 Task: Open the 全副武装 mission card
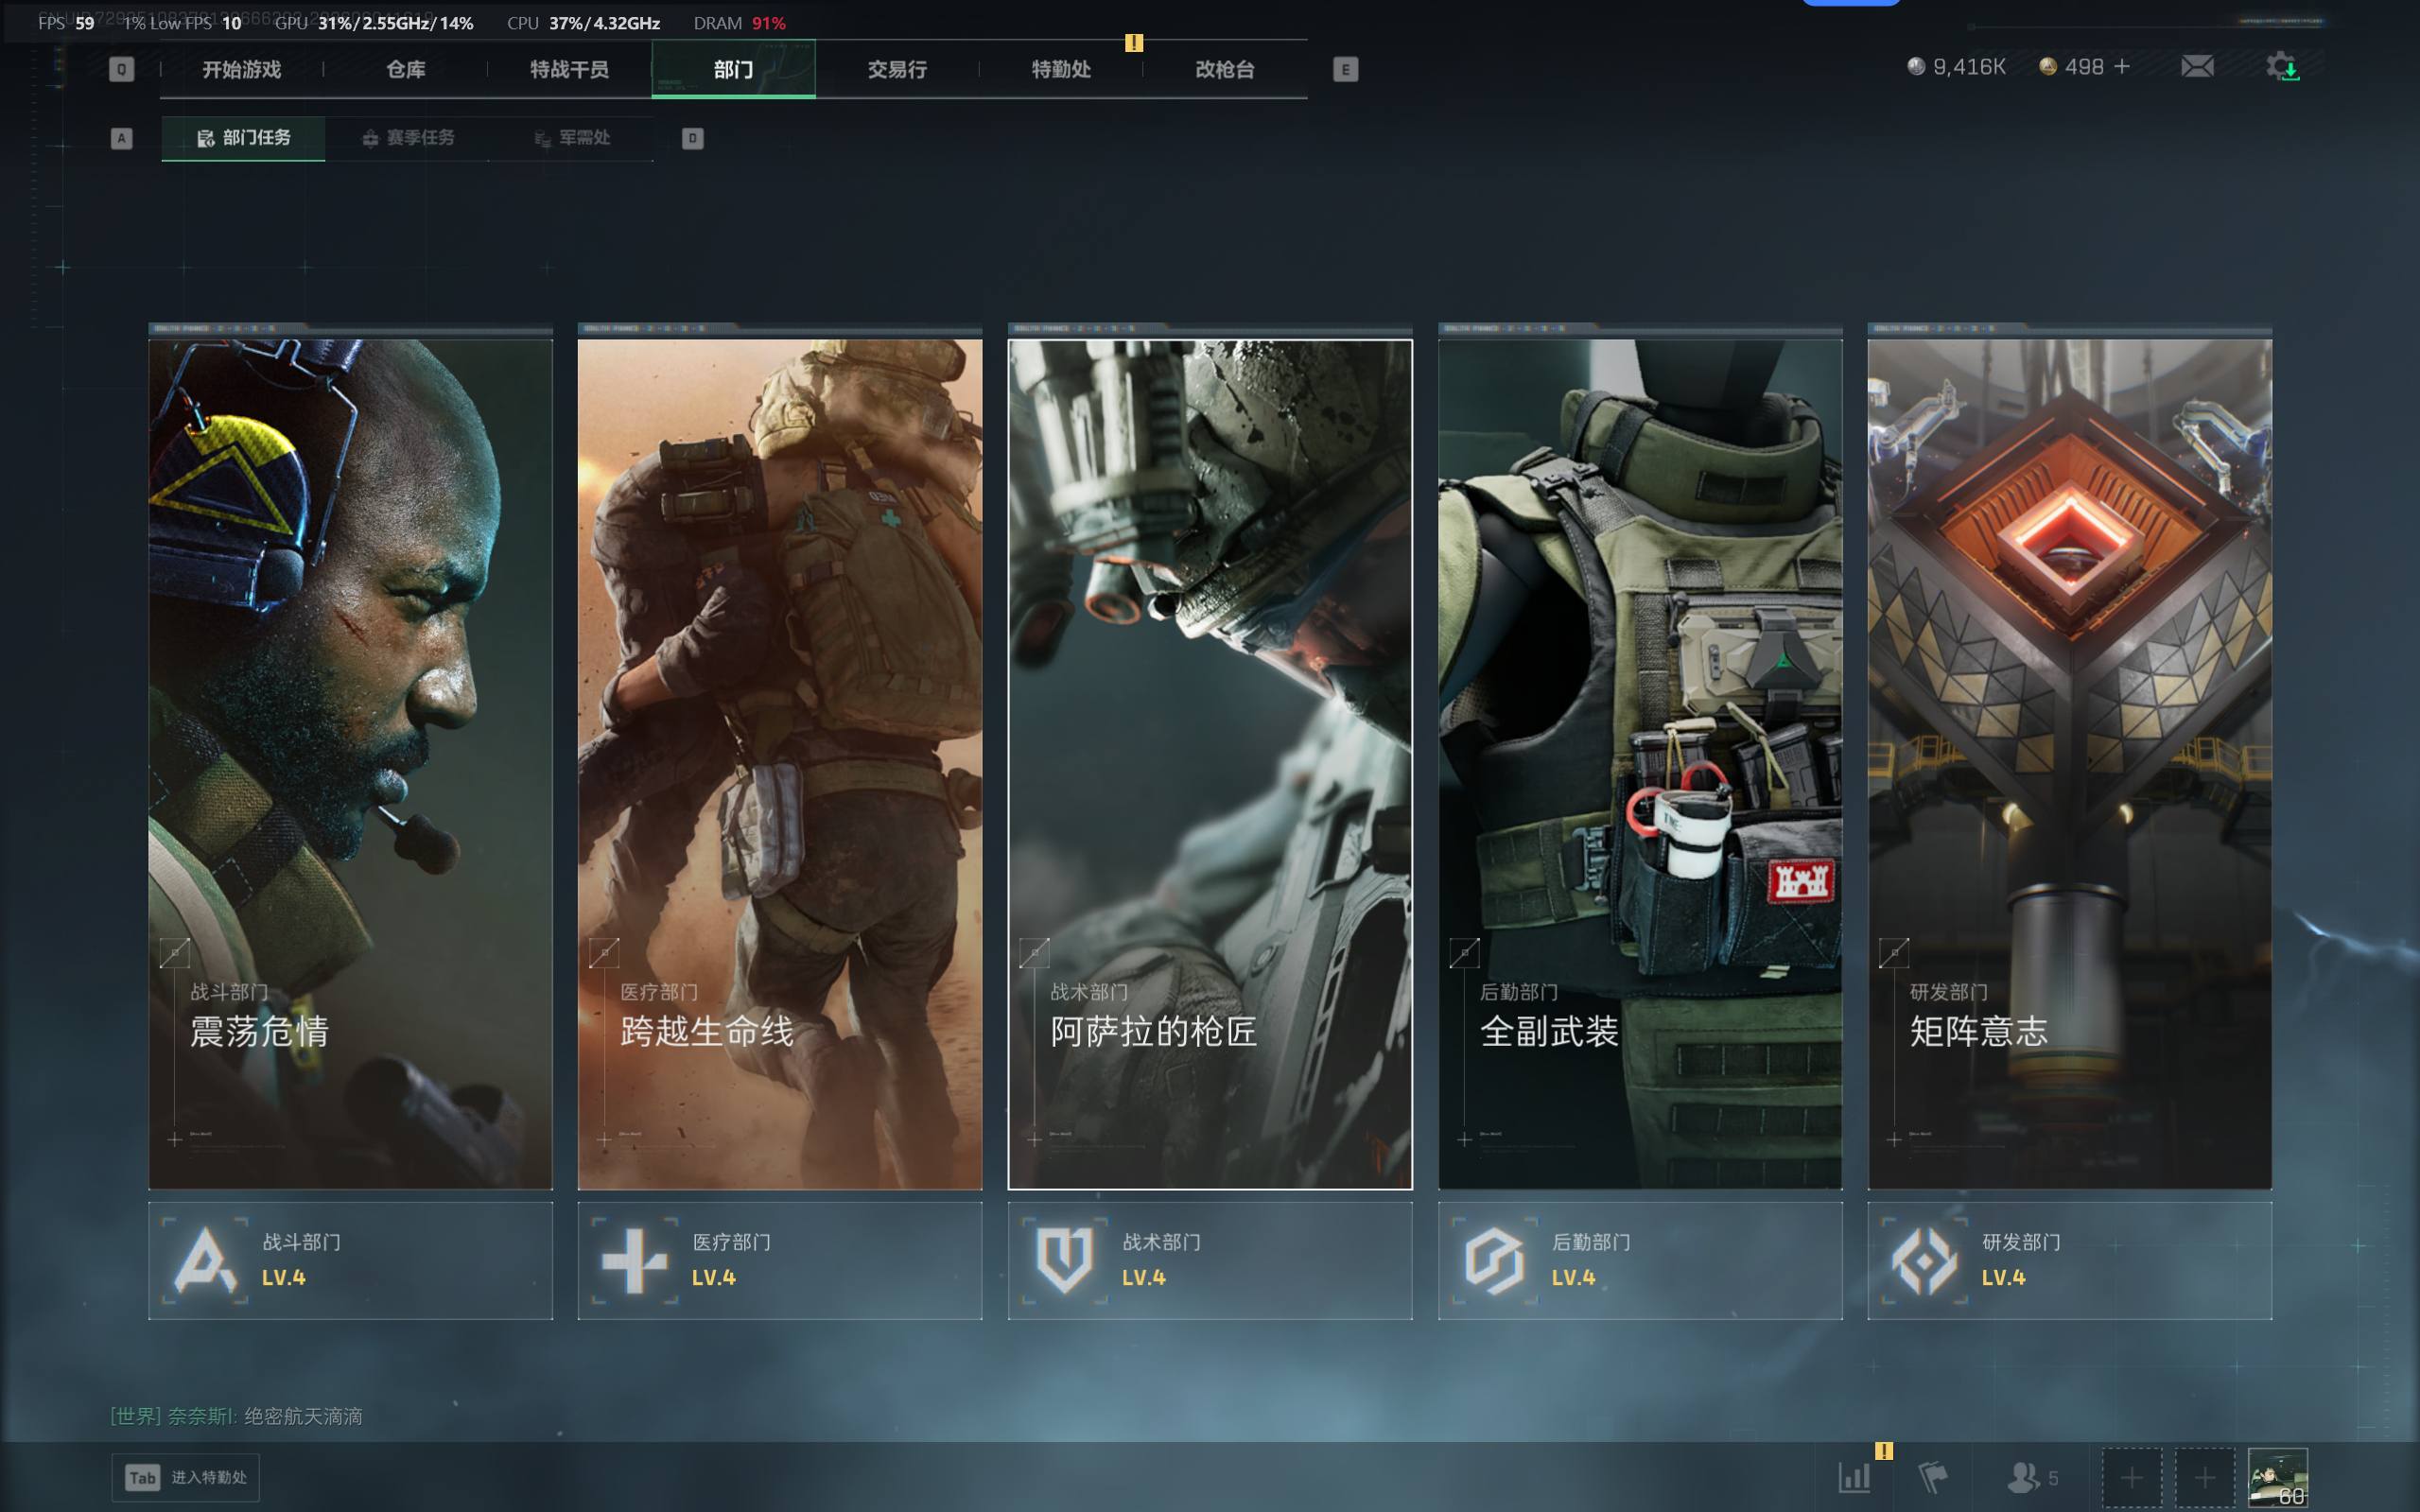pyautogui.click(x=1640, y=764)
